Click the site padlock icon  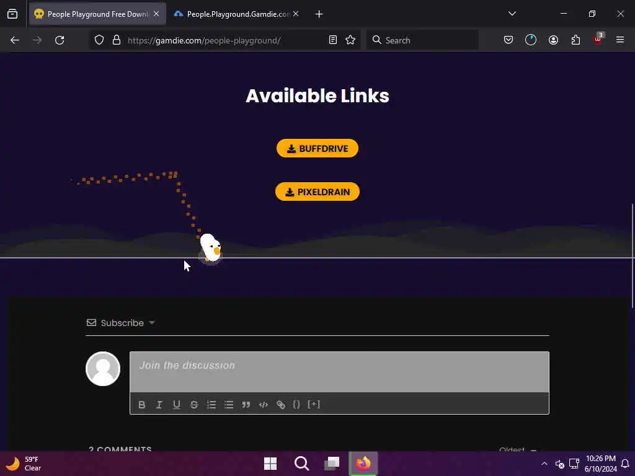click(x=117, y=40)
